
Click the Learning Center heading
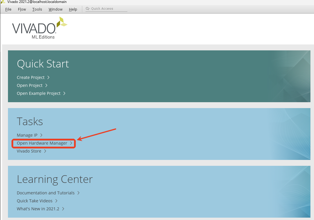click(55, 179)
